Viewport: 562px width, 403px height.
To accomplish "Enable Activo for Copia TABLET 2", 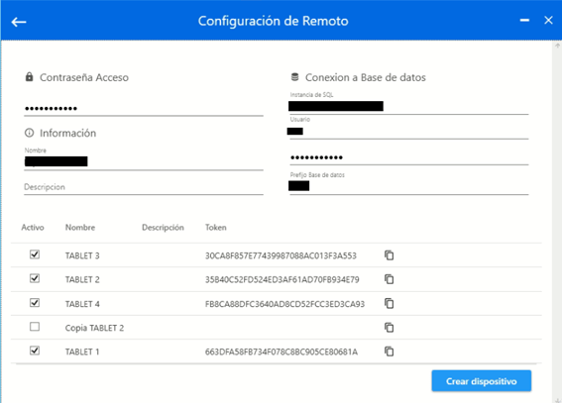I will tap(35, 327).
